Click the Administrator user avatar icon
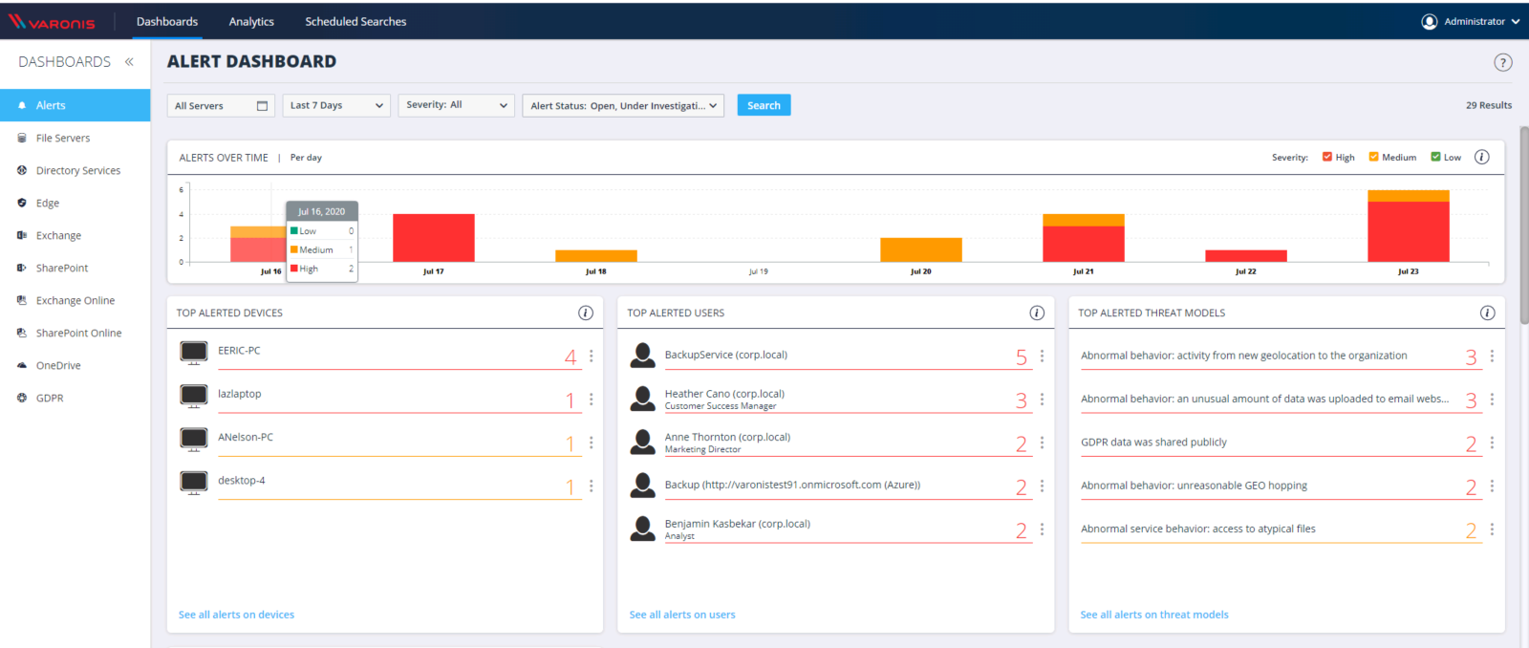 (1430, 22)
